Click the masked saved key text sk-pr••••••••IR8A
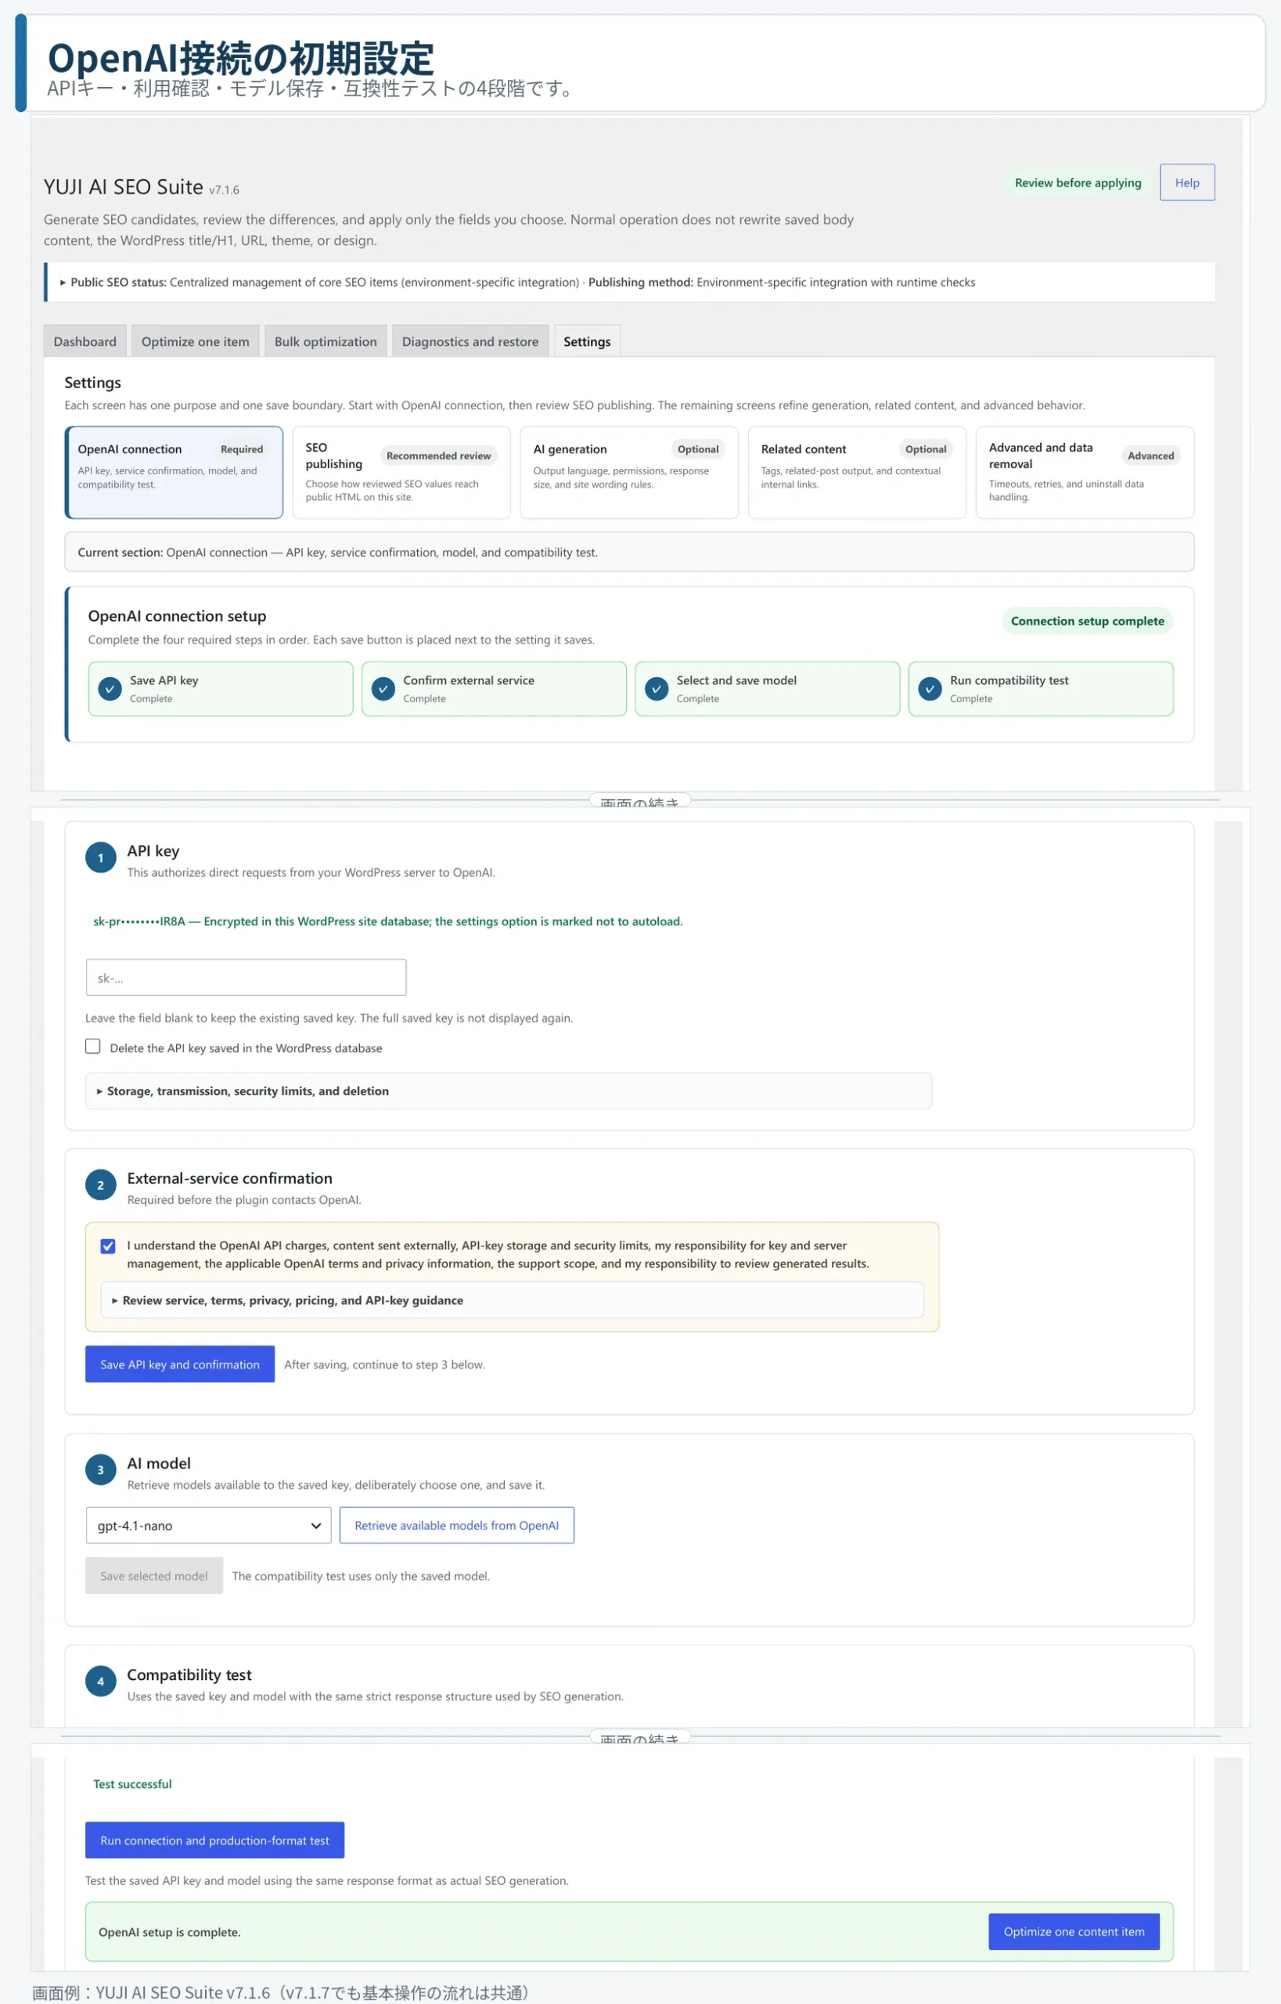Screen dimensions: 1281x2004 coord(139,922)
